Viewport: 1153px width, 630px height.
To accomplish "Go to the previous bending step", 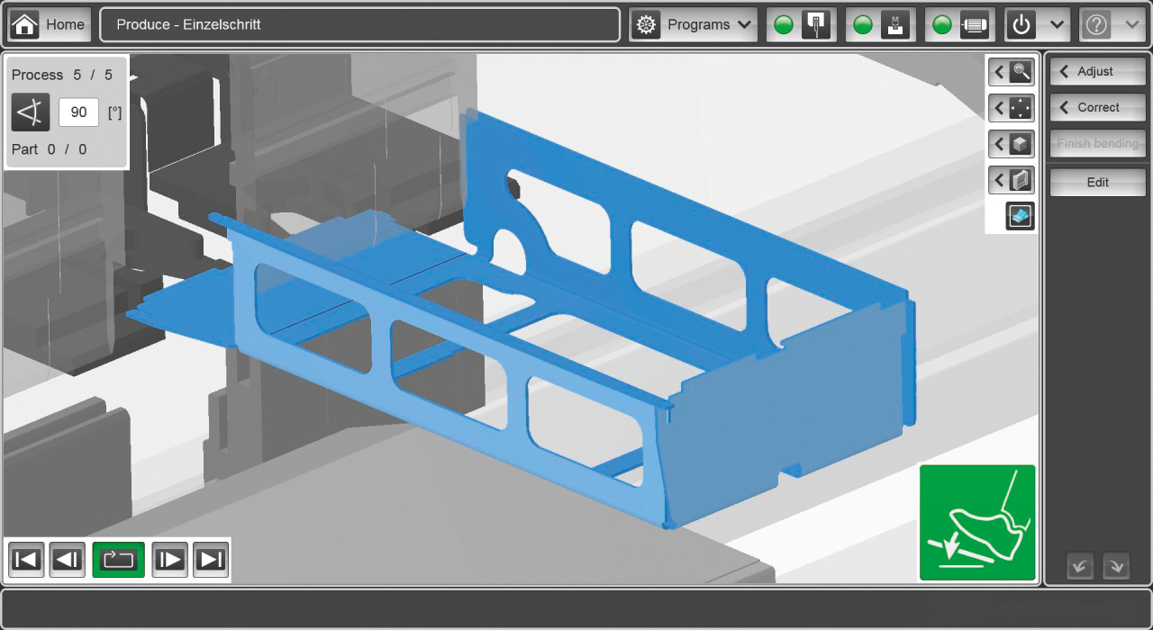I will coord(68,560).
